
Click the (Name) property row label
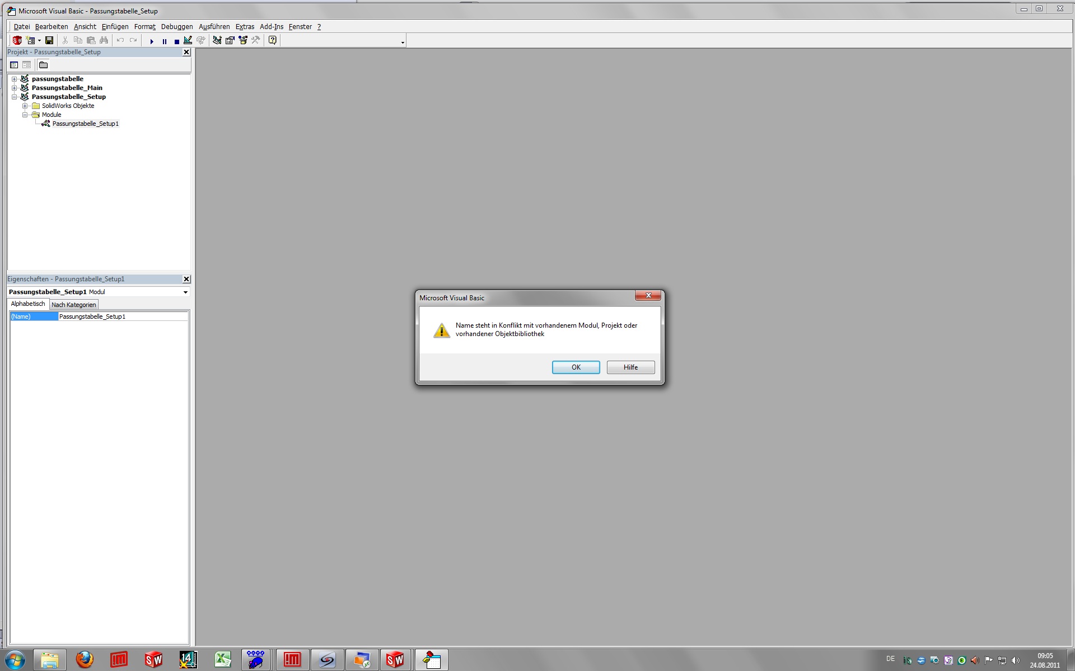tap(34, 316)
